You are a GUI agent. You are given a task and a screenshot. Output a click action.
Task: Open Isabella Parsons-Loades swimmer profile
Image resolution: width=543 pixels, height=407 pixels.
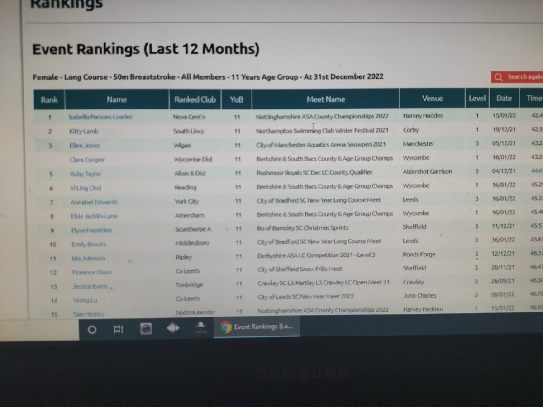coord(100,117)
